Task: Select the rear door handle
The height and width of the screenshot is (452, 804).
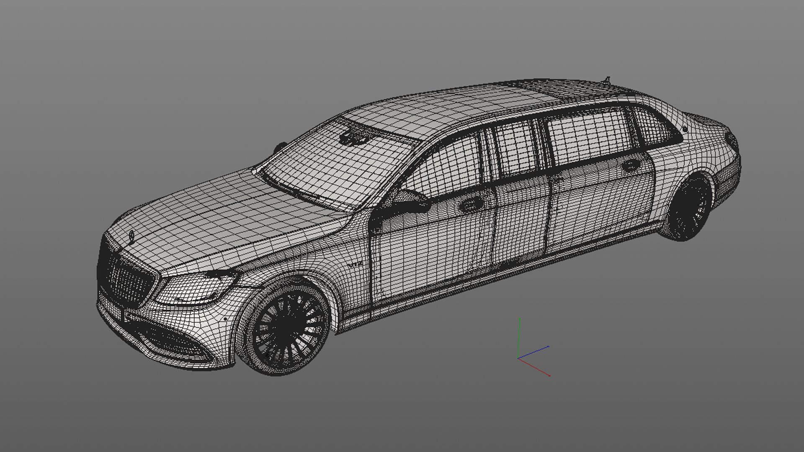Action: coord(631,164)
